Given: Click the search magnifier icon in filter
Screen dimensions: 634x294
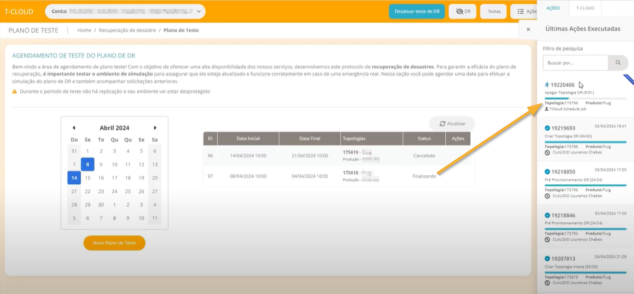Looking at the screenshot, I should click(x=618, y=63).
